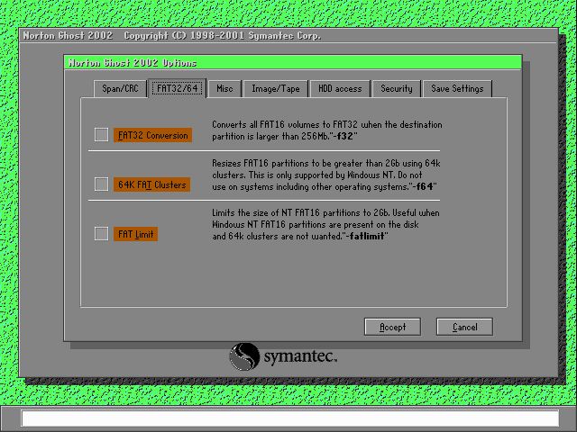This screenshot has height=432, width=577.
Task: Switch to the Misc tab
Action: 224,88
